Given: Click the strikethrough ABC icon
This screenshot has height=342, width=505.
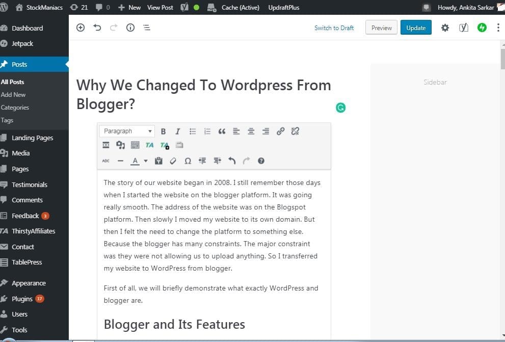Looking at the screenshot, I should [105, 161].
